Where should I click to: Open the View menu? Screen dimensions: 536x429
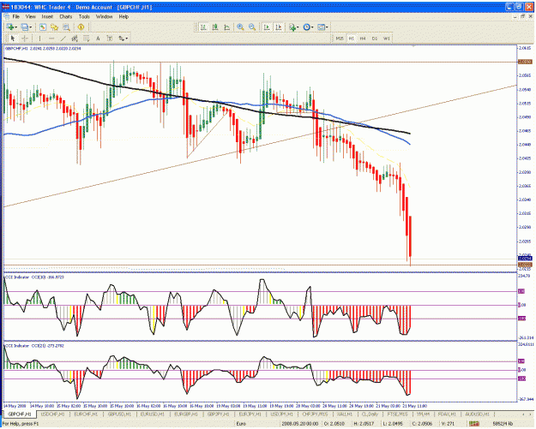click(x=30, y=16)
